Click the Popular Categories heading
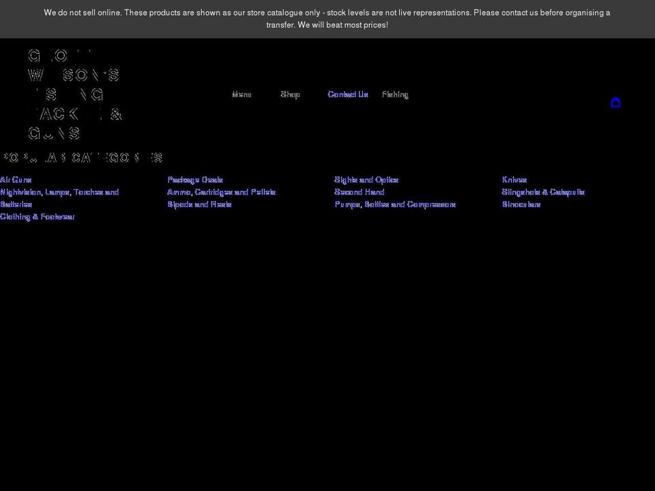655x491 pixels. click(x=82, y=157)
